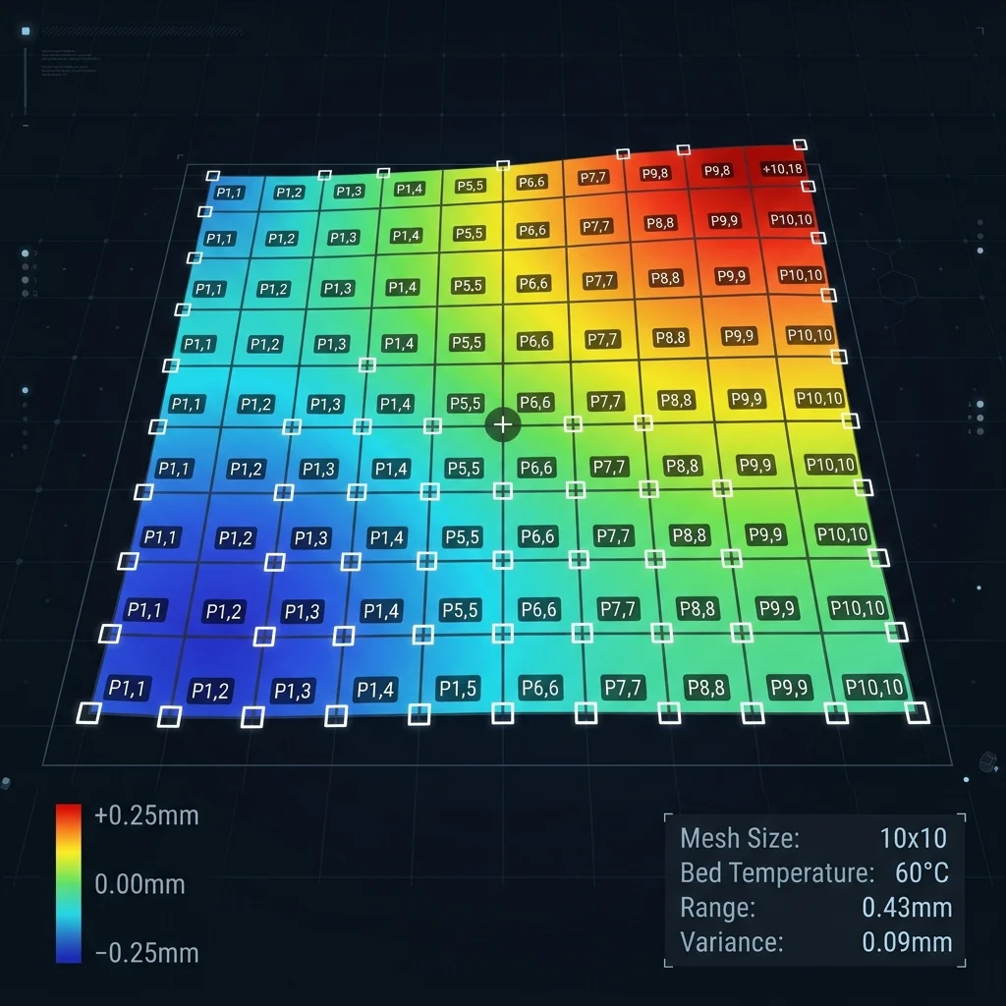Select the P1,5 probe point label

pos(458,688)
